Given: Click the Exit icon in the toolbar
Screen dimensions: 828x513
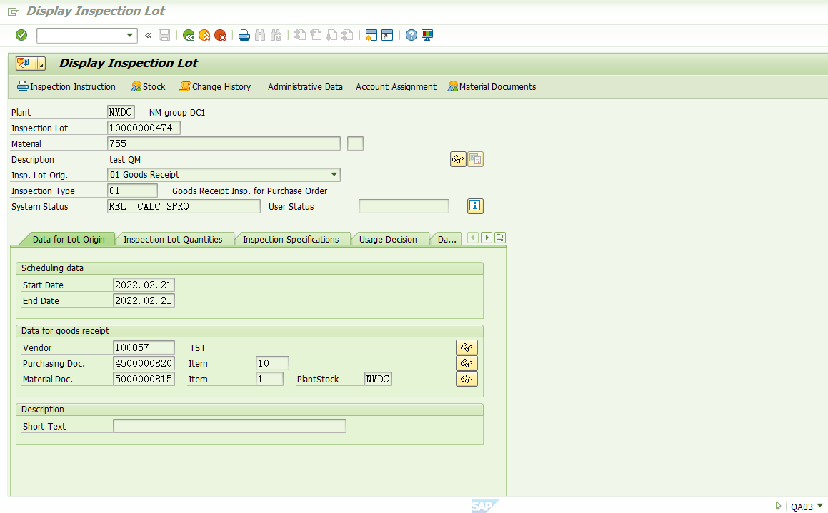Looking at the screenshot, I should pyautogui.click(x=204, y=35).
